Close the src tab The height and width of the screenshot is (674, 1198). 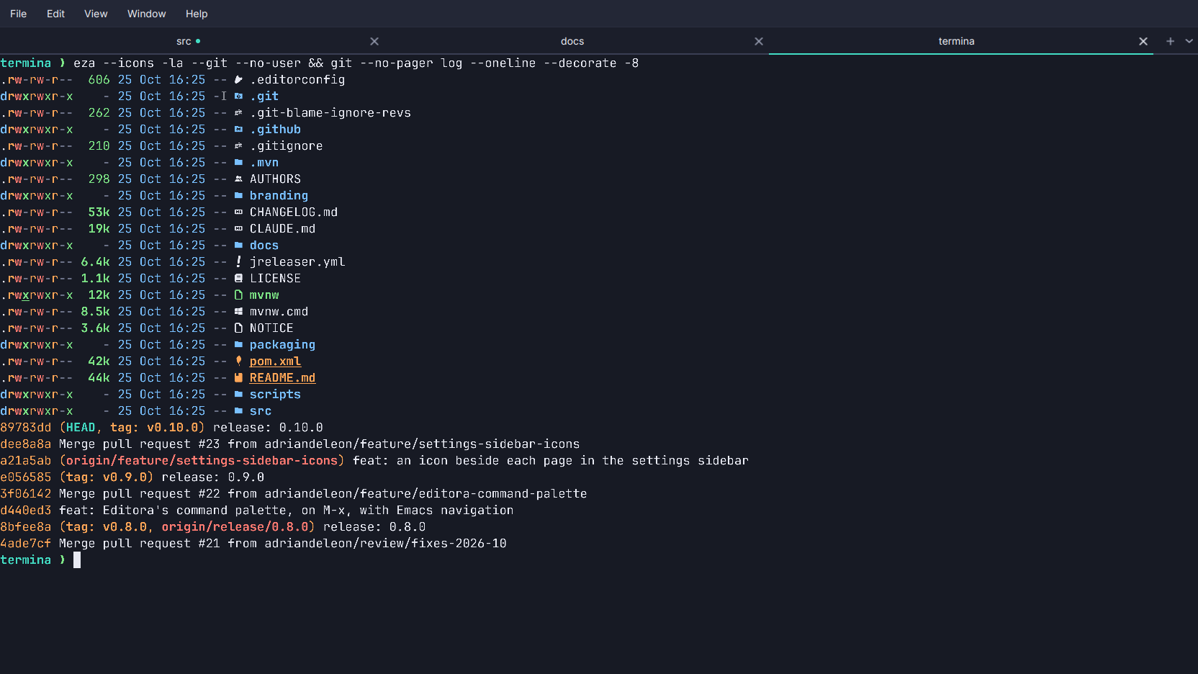[374, 41]
